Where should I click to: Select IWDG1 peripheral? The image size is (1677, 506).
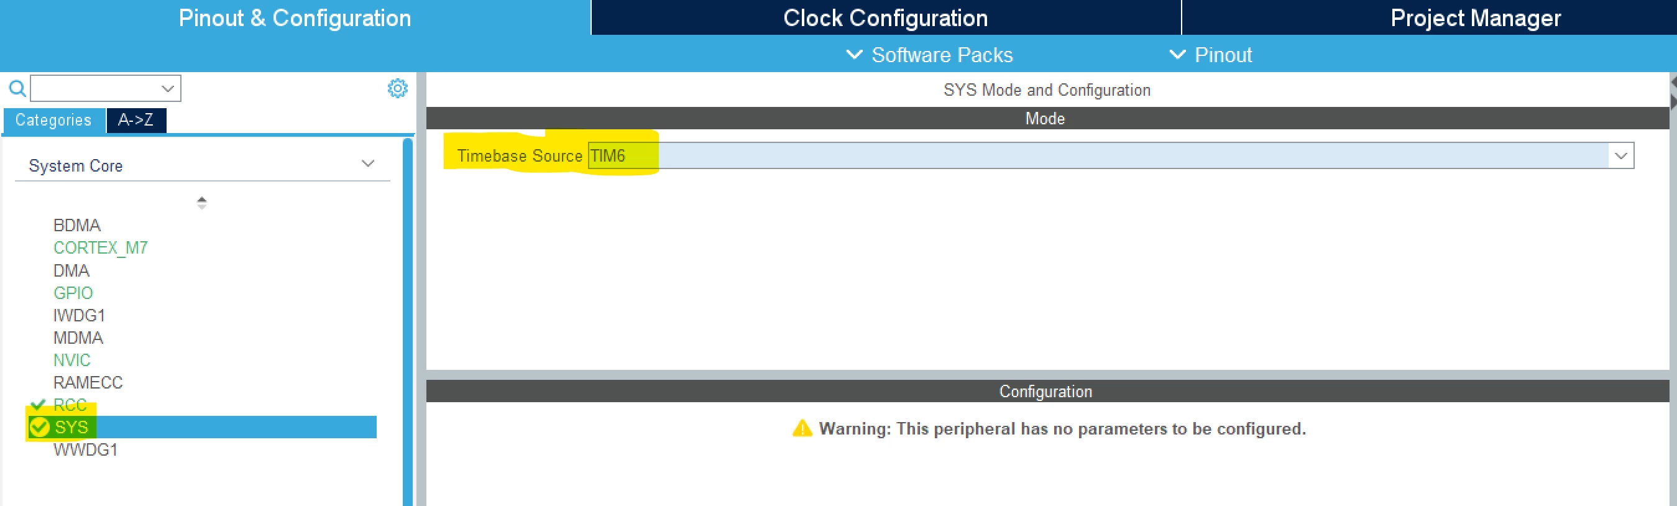pyautogui.click(x=79, y=315)
